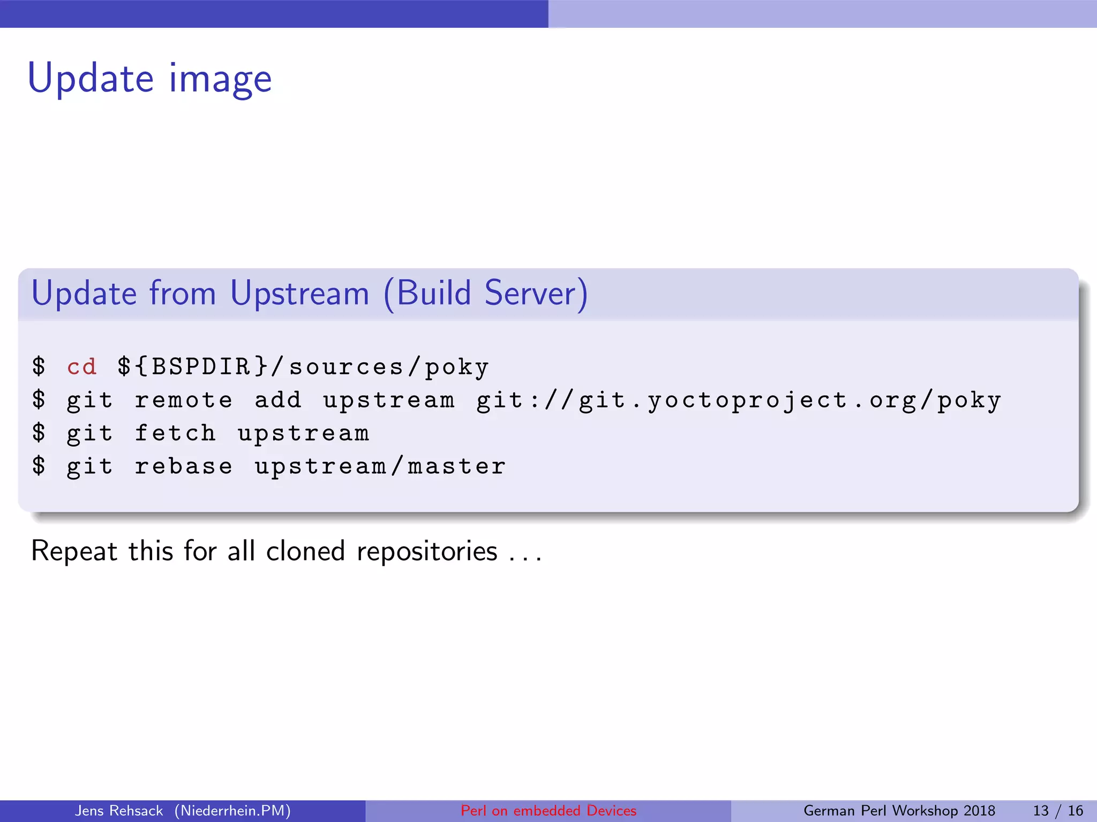Click the 'Update image' slide title
This screenshot has width=1097, height=822.
point(150,79)
